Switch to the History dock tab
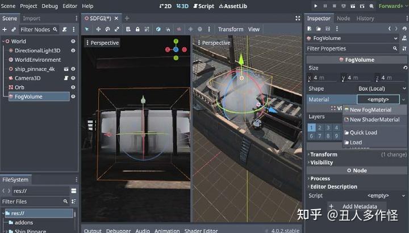 (365, 19)
